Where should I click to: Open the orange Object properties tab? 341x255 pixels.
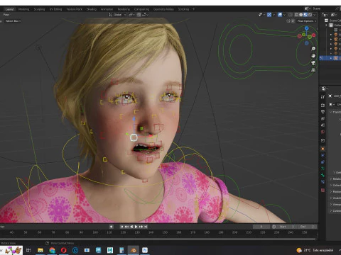[x=323, y=149]
